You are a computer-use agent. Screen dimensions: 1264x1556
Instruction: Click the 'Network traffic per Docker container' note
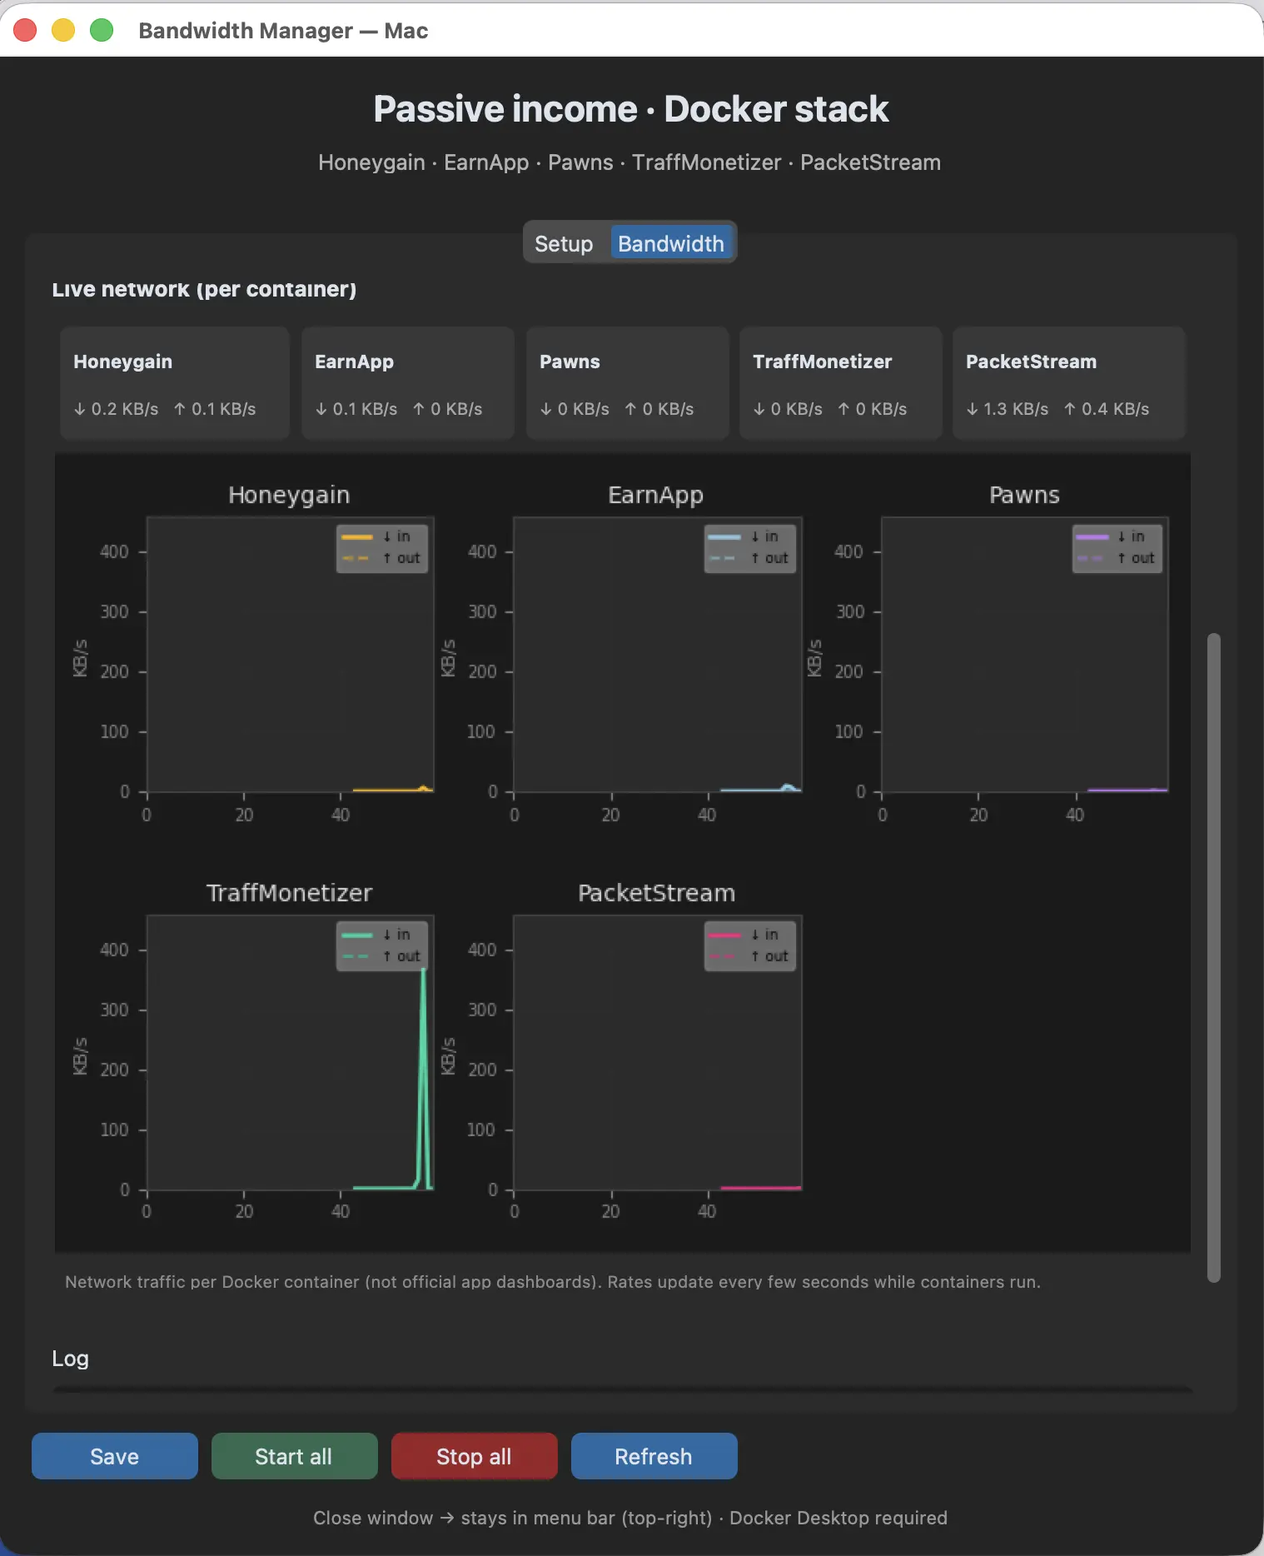(553, 1282)
